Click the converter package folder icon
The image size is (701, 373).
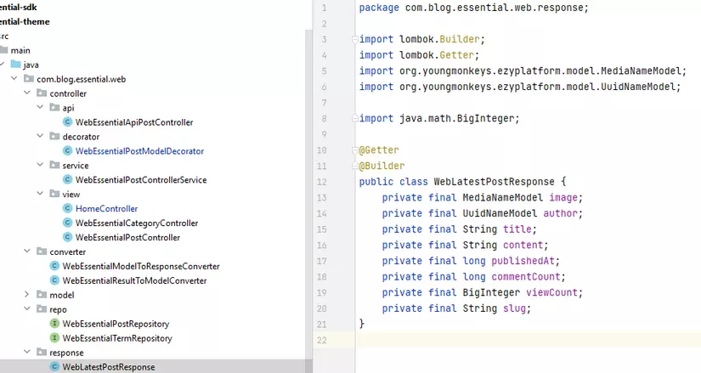tap(42, 251)
